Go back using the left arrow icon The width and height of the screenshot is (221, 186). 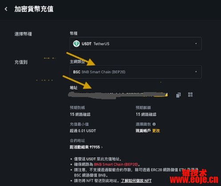click(6, 9)
